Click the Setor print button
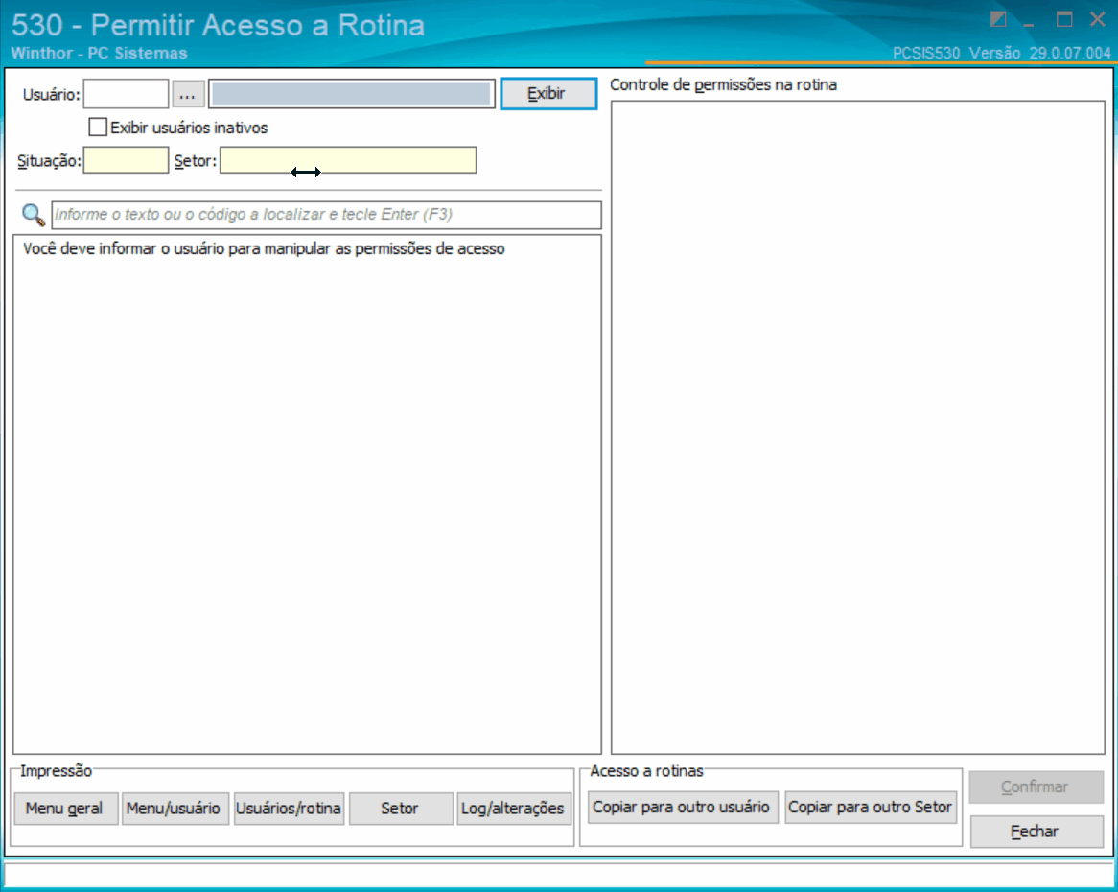This screenshot has width=1118, height=892. 401,809
